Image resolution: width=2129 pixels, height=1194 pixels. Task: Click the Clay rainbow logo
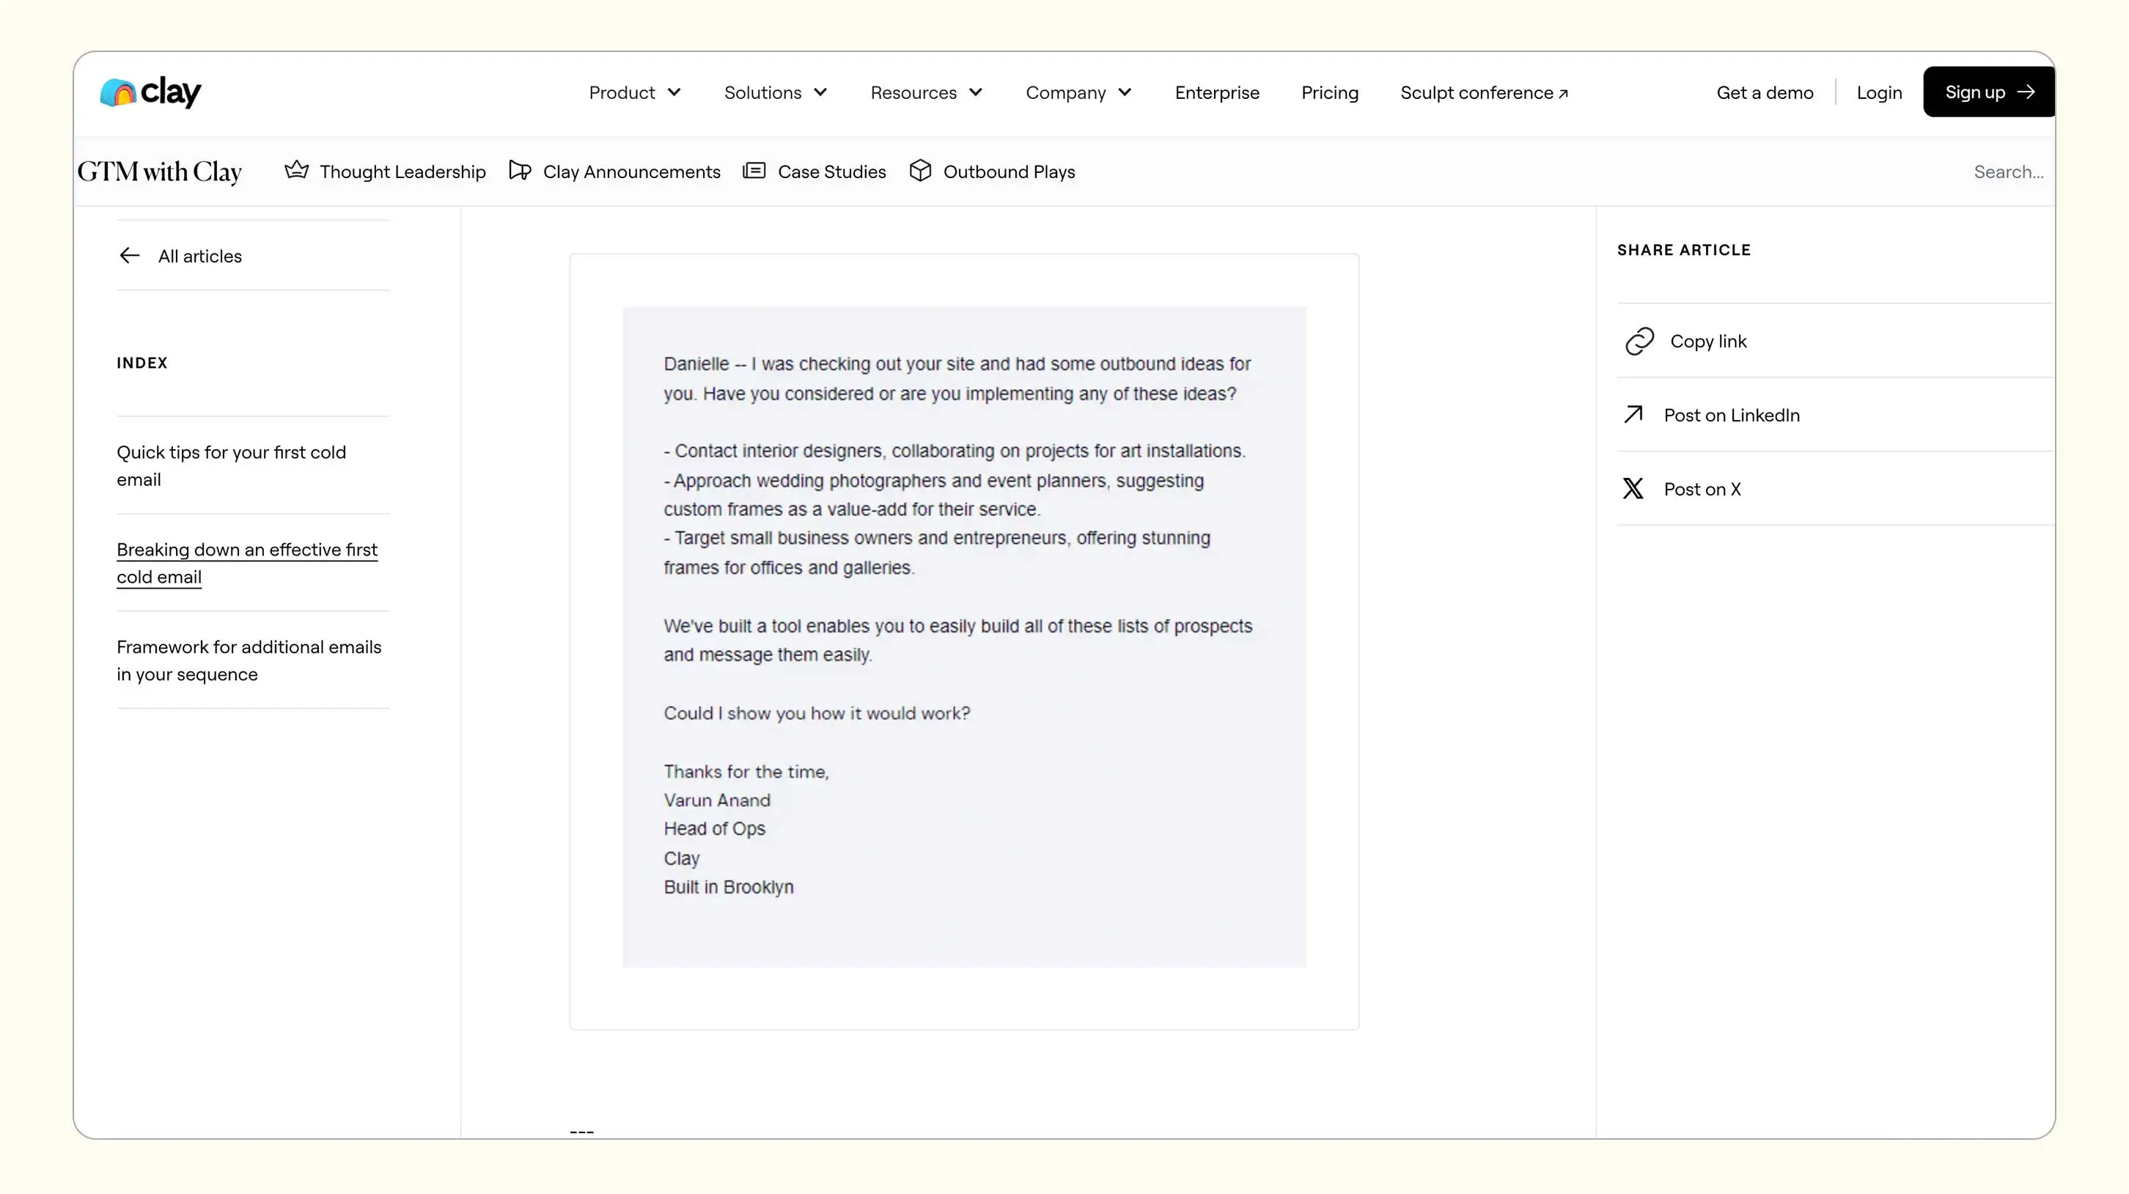(150, 92)
